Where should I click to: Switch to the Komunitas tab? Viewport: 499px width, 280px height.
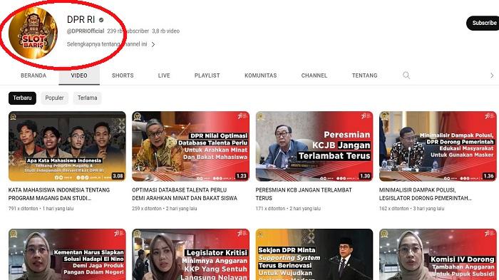click(x=261, y=76)
